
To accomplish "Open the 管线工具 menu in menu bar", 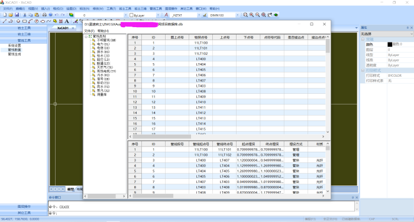I will click(156, 9).
